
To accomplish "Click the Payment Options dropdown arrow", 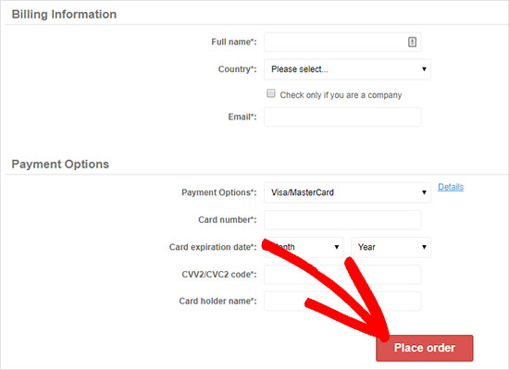I will [424, 192].
